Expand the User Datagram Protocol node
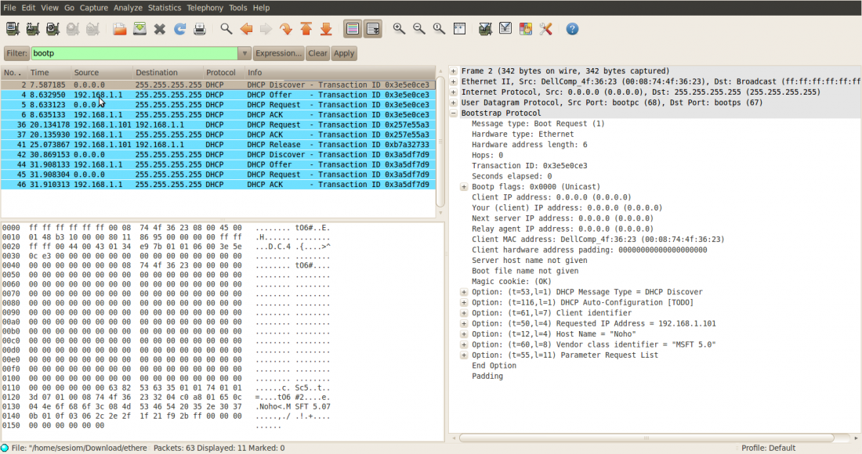The image size is (862, 454). coord(454,103)
